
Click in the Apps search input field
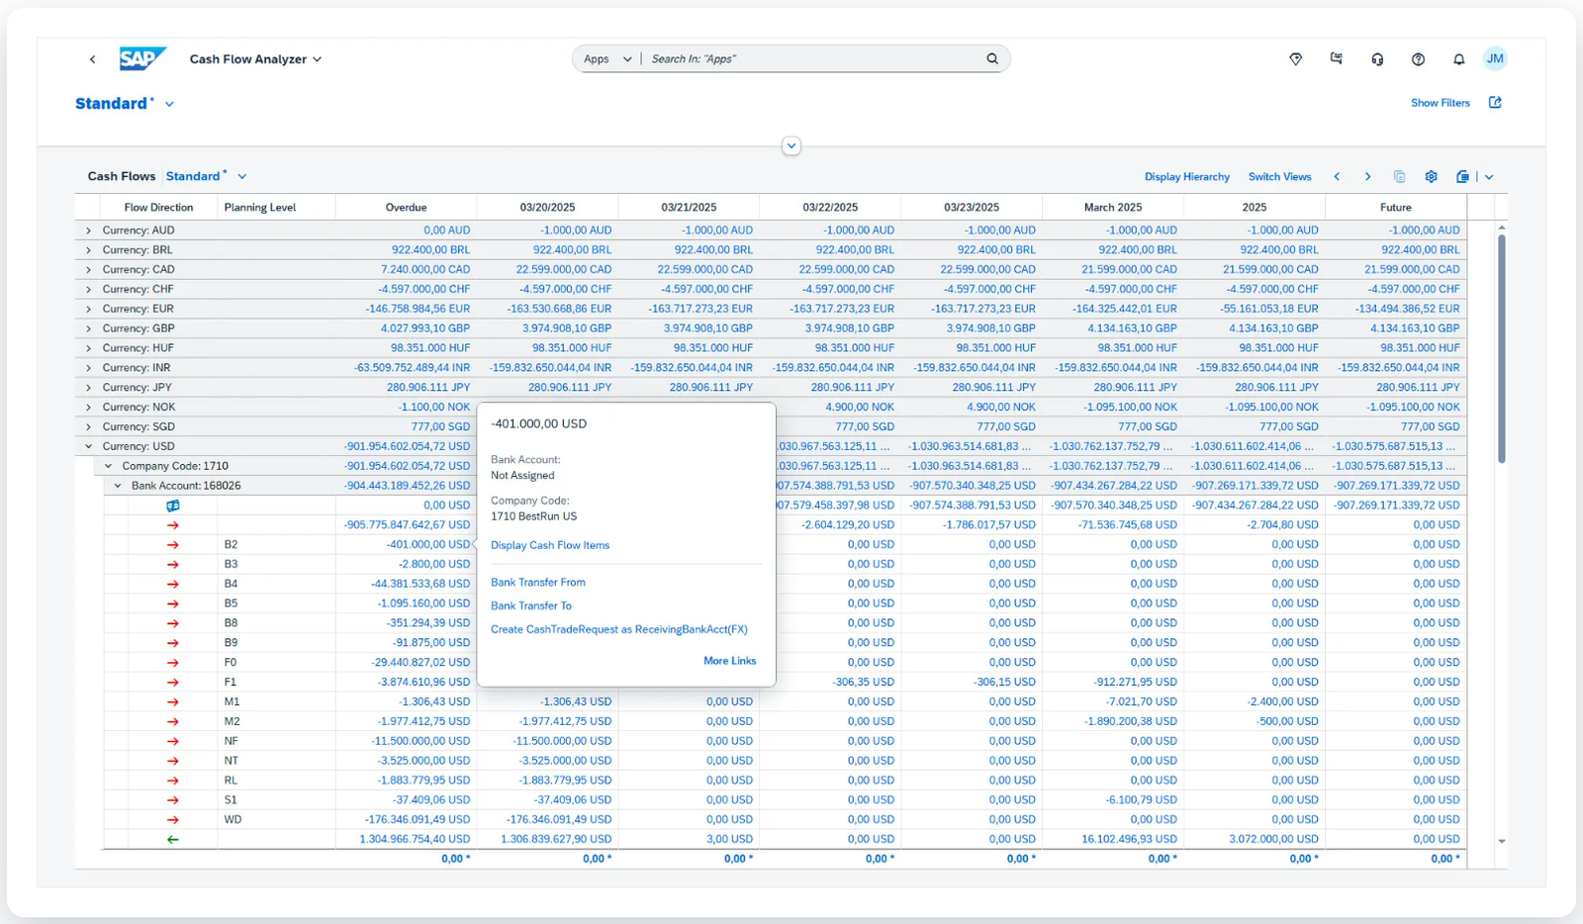811,59
